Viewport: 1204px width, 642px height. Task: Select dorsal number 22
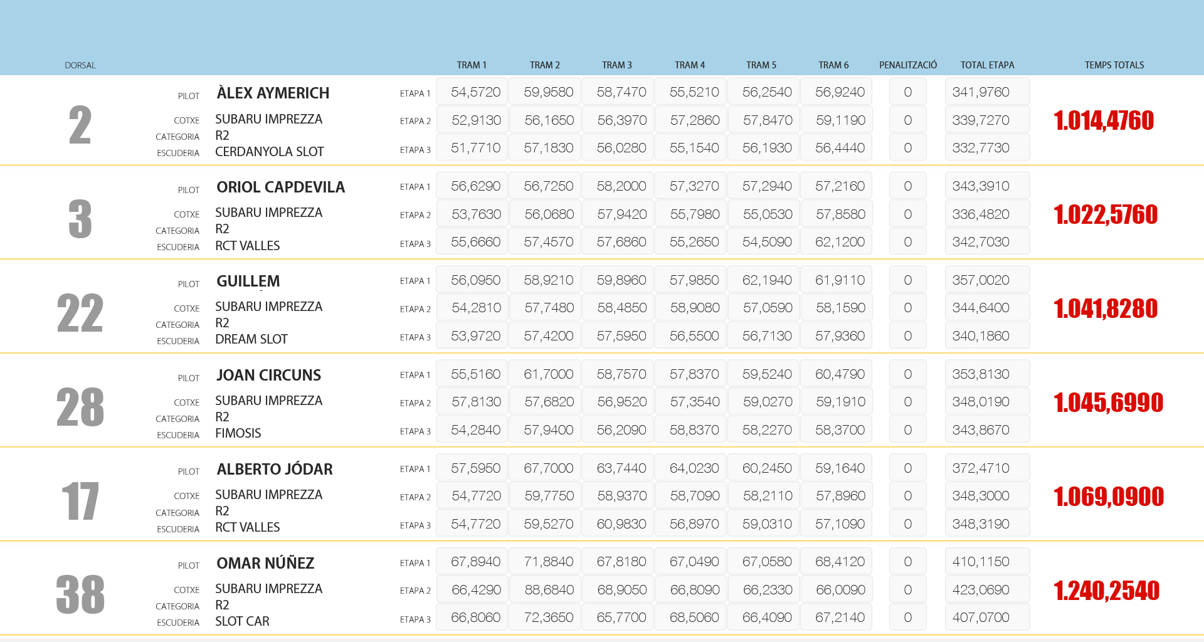pyautogui.click(x=80, y=313)
